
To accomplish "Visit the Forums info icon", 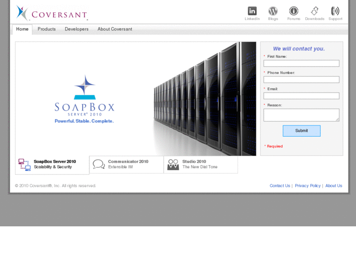I will click(x=293, y=11).
